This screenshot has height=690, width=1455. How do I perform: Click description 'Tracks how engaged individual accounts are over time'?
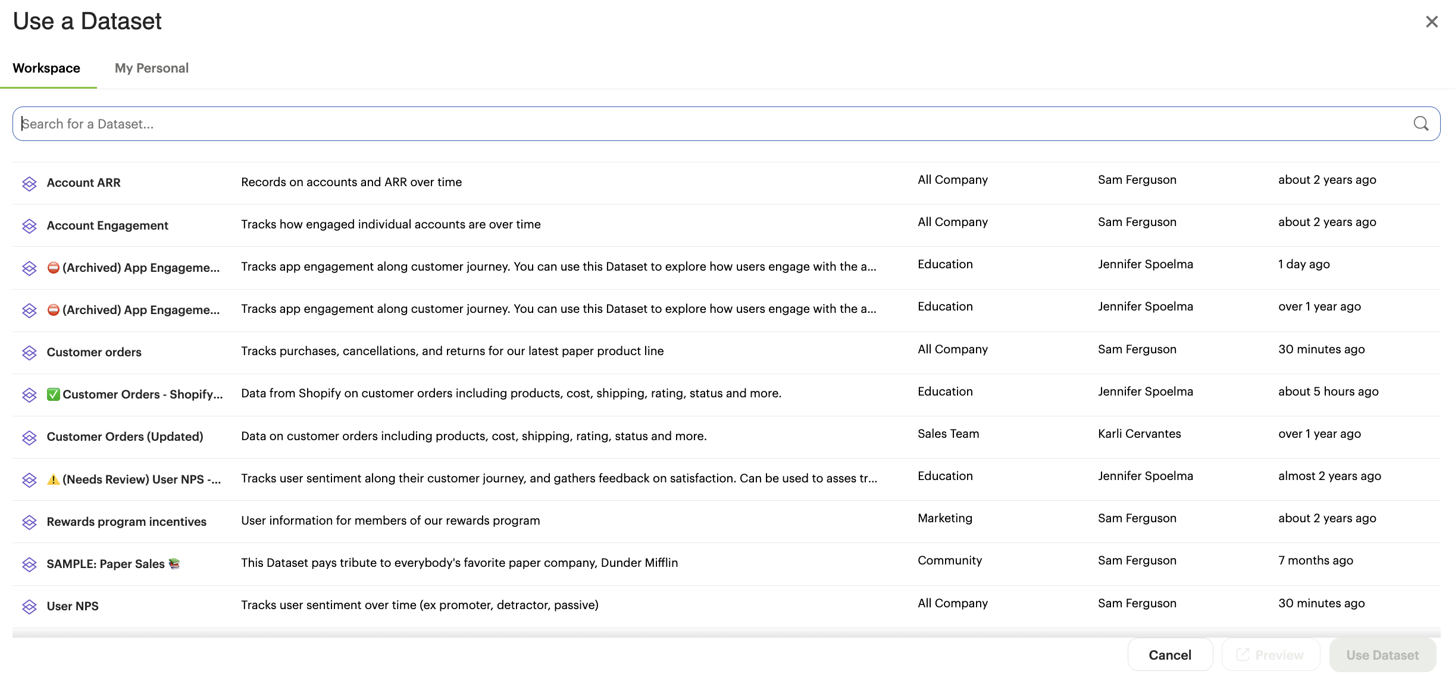click(x=390, y=224)
